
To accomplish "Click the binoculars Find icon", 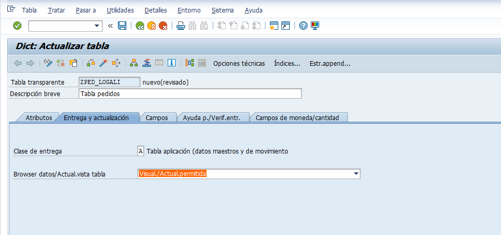I will point(192,26).
